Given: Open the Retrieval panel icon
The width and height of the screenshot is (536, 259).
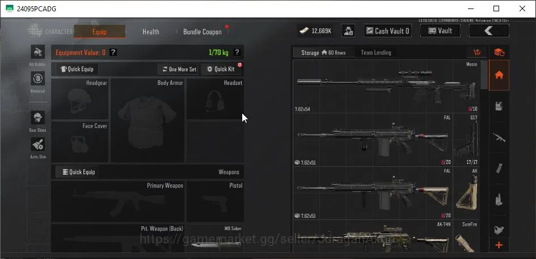Looking at the screenshot, I should point(37,79).
